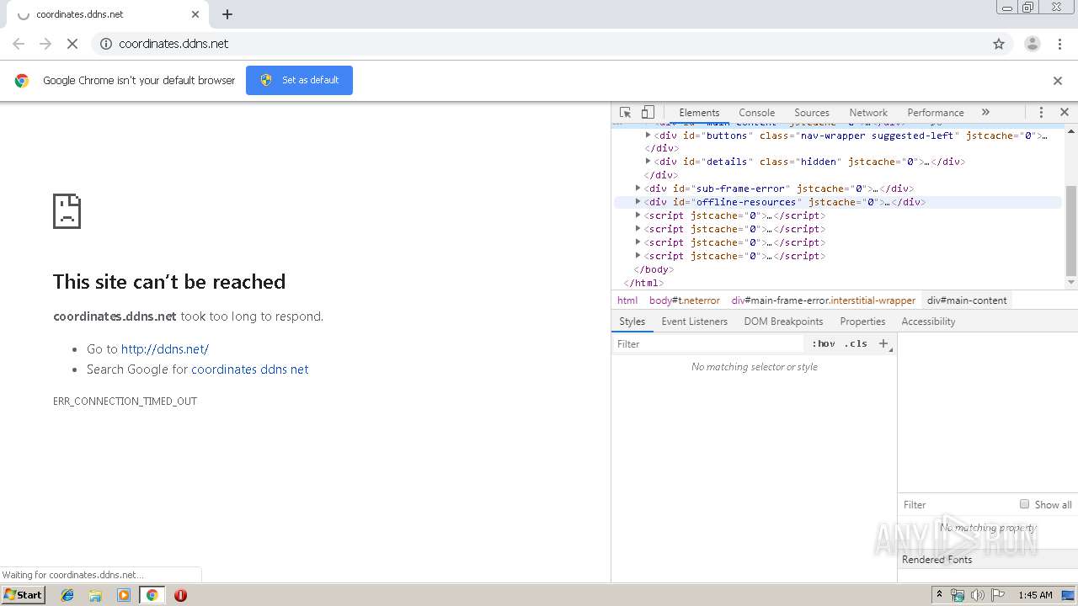Bookmark this page with star icon
Image resolution: width=1078 pixels, height=606 pixels.
[x=999, y=44]
